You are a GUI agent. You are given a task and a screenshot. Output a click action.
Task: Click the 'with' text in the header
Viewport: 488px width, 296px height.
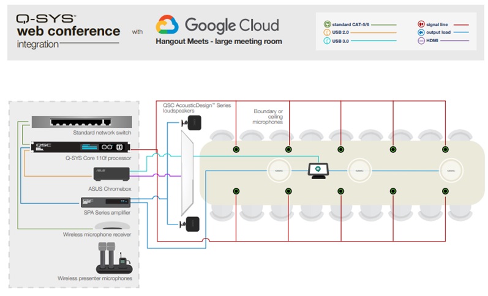137,32
